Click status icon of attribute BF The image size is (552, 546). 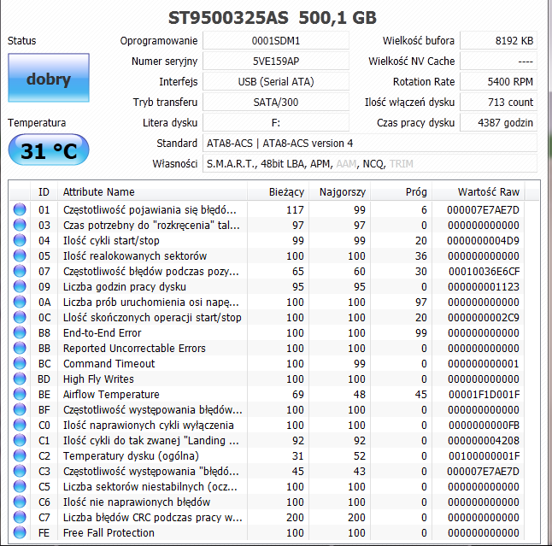pos(20,409)
